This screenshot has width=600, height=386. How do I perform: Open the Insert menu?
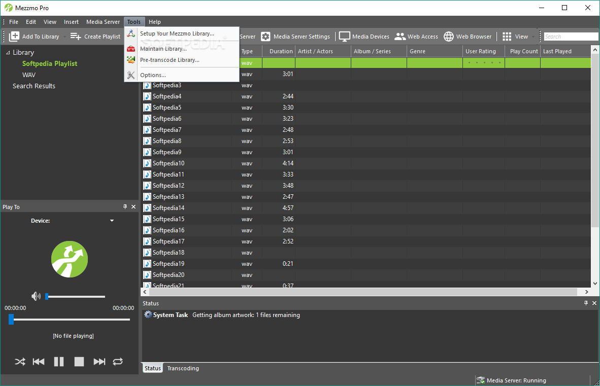pyautogui.click(x=71, y=22)
